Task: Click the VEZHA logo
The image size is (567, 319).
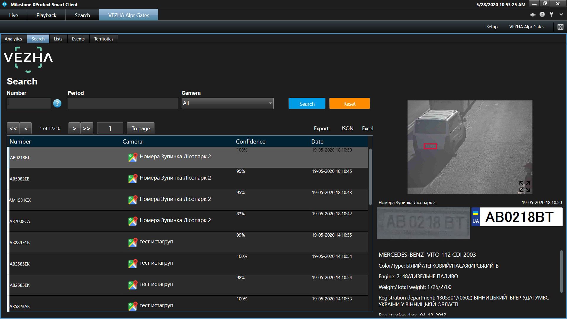Action: (28, 59)
